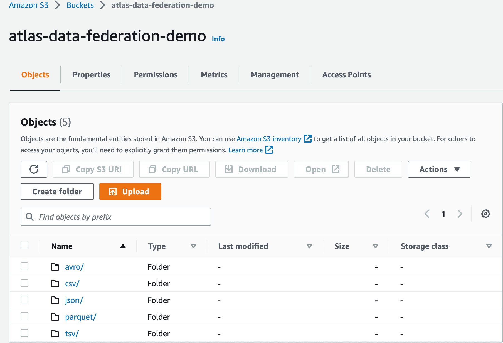
Task: Click the external link icon after Learn more
Action: click(x=269, y=150)
